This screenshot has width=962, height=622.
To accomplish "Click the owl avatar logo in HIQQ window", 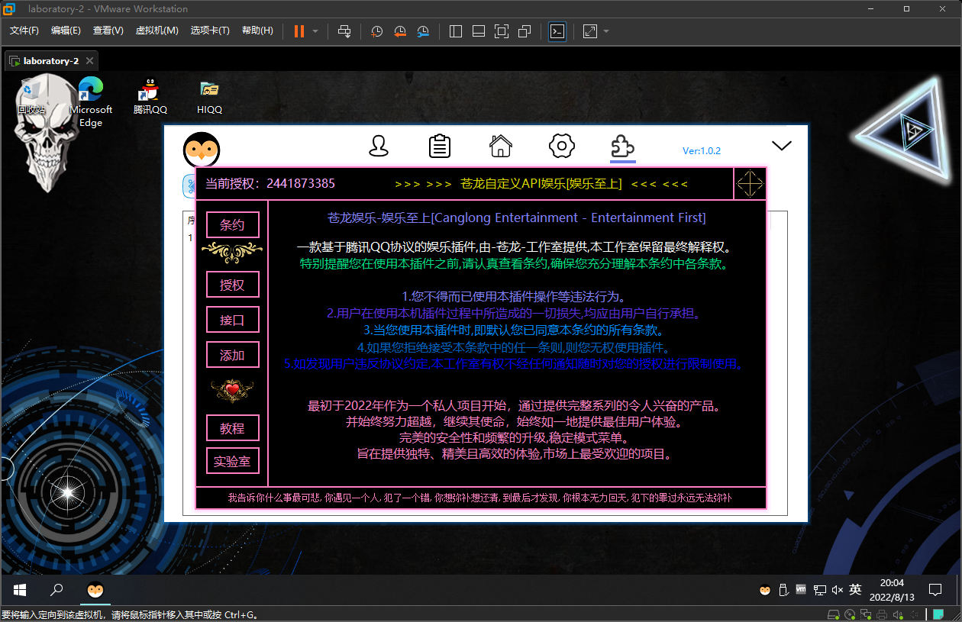I will (202, 150).
